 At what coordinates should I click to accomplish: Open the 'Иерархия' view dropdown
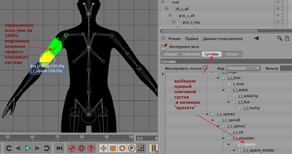point(243,68)
